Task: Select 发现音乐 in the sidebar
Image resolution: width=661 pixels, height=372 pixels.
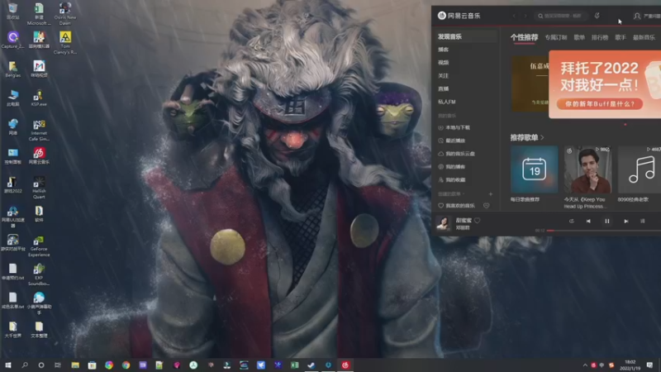Action: coord(466,36)
